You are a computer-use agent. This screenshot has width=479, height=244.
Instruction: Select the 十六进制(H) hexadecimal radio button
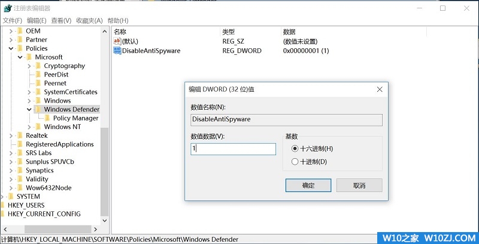(x=294, y=149)
